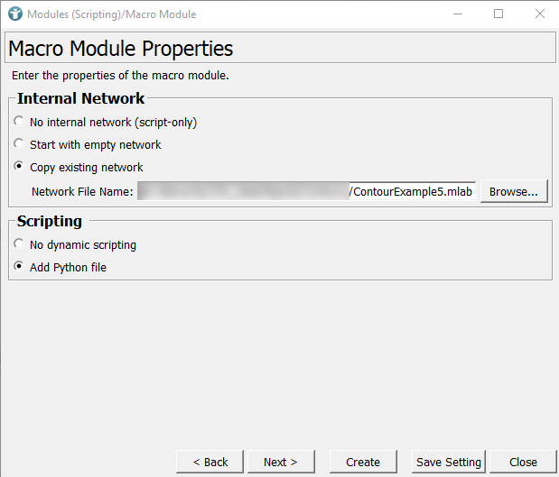Select the 'Copy existing network' option
The width and height of the screenshot is (559, 477).
[19, 167]
